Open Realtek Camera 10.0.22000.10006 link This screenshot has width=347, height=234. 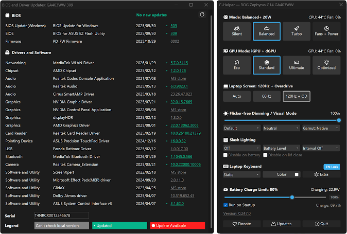coord(185,165)
